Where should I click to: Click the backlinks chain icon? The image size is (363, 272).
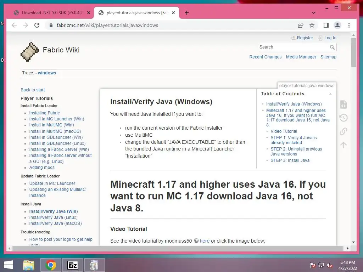click(344, 131)
